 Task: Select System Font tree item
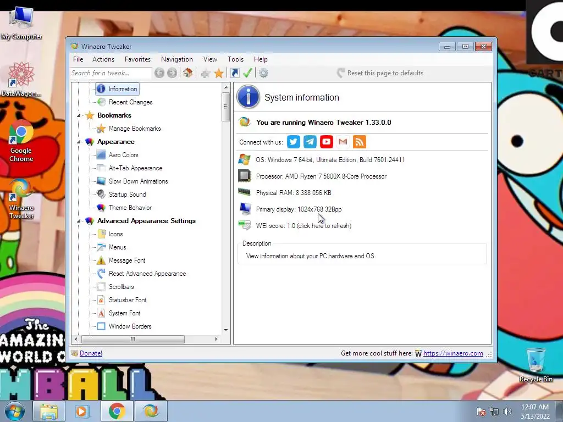[125, 313]
